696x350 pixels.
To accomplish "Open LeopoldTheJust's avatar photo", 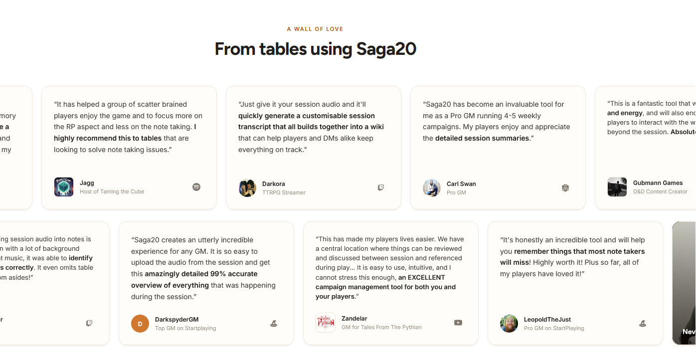I will 509,324.
